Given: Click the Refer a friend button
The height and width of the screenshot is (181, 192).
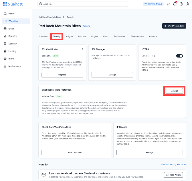Looking at the screenshot, I should pyautogui.click(x=153, y=4).
